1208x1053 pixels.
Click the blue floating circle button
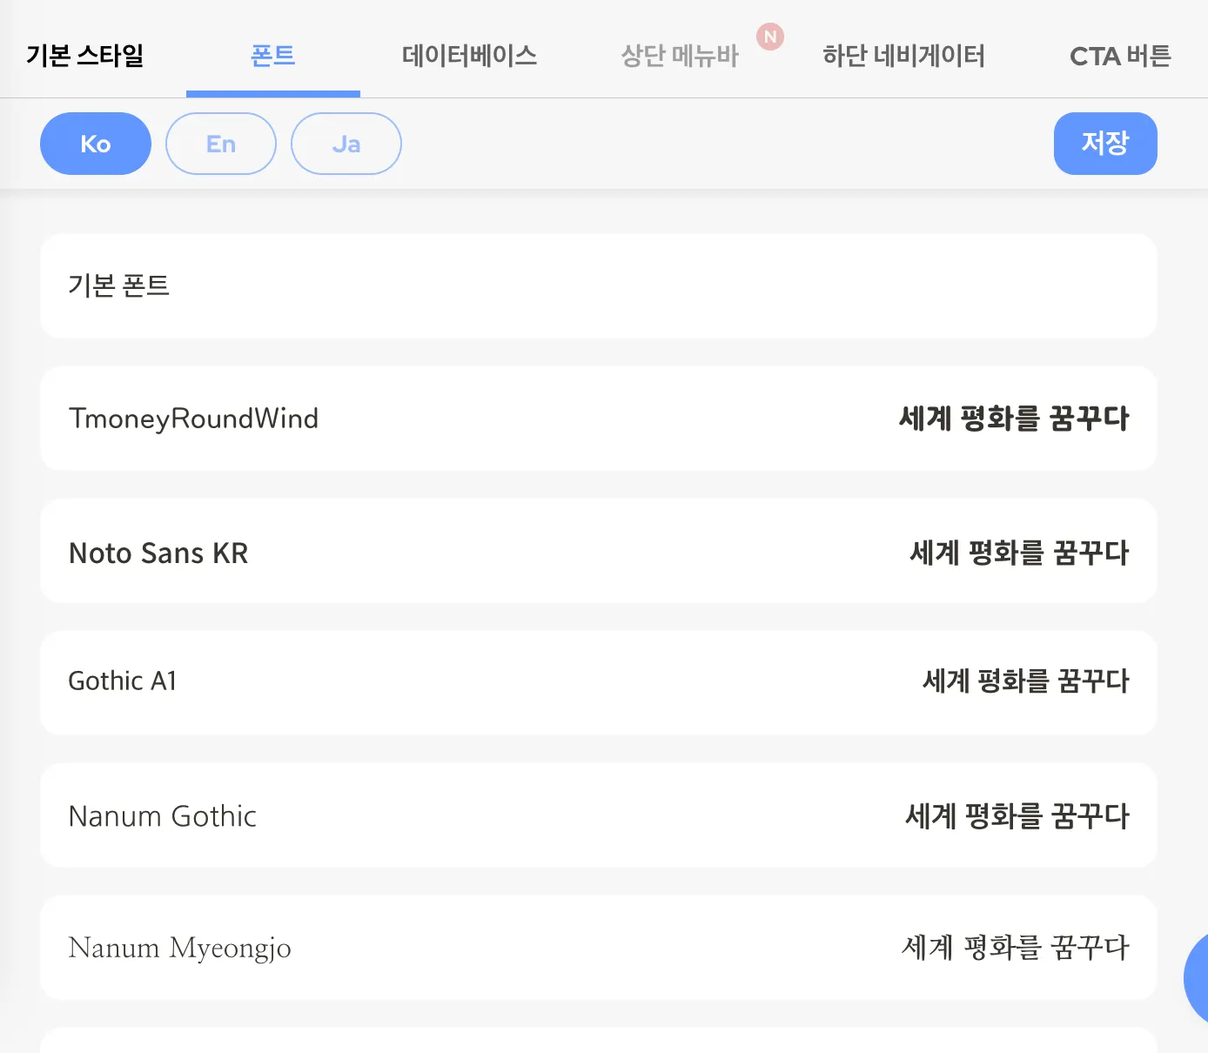[x=1198, y=977]
